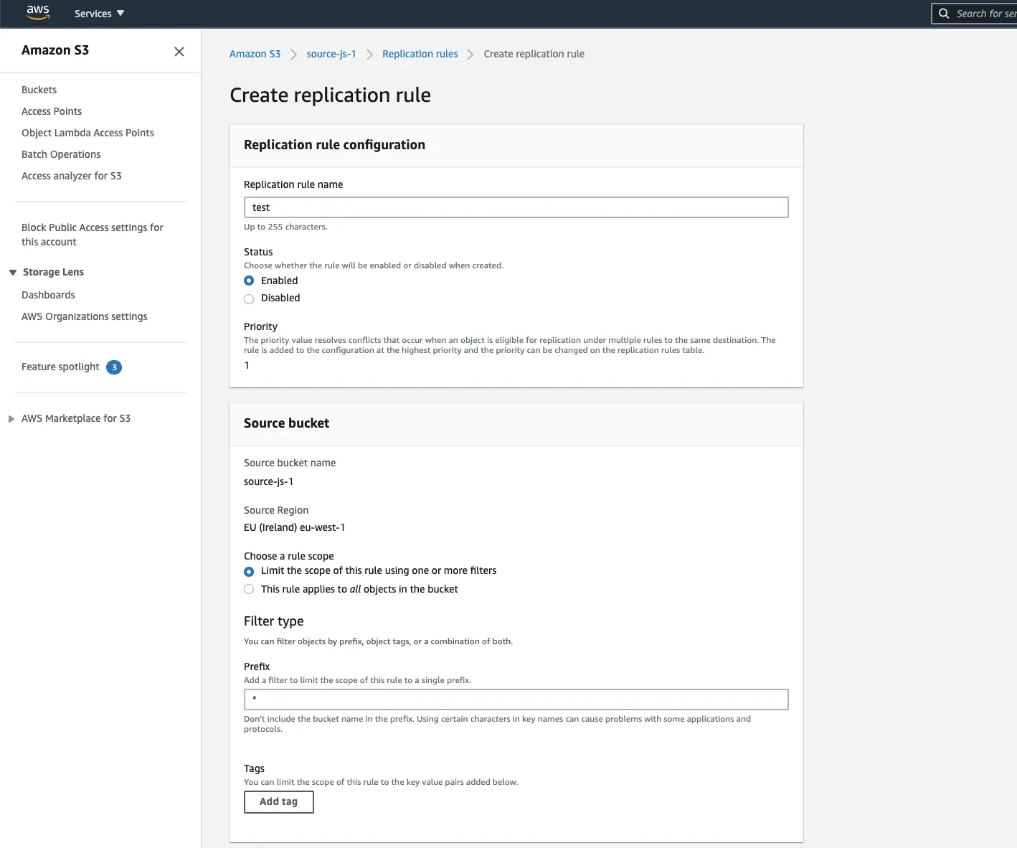
Task: Select the Enabled status radio button
Action: pos(249,281)
